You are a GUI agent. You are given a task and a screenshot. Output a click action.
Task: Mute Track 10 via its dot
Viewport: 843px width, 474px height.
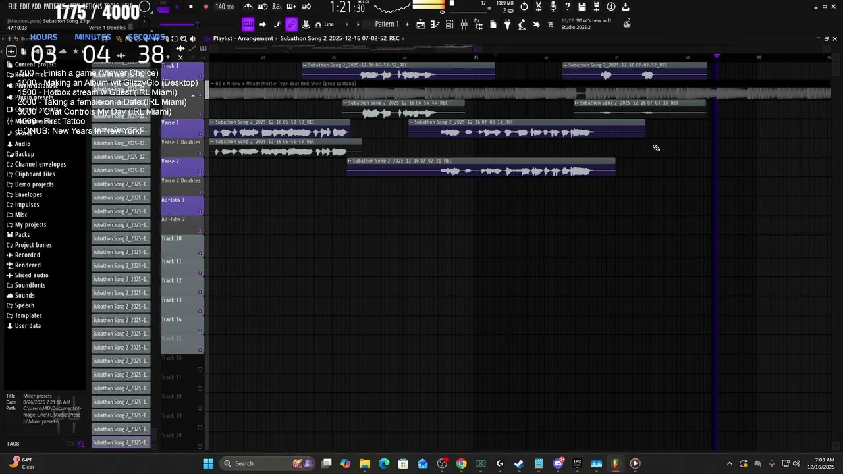(x=200, y=253)
